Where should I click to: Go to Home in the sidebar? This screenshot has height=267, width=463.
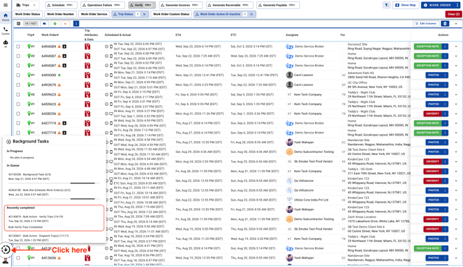click(6, 17)
